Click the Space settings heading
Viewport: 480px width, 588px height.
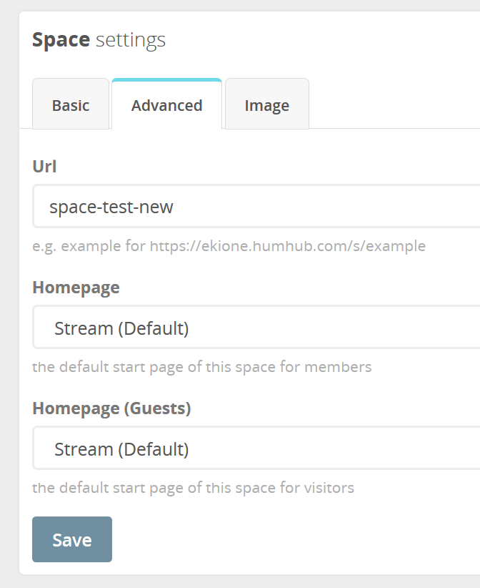(x=98, y=40)
